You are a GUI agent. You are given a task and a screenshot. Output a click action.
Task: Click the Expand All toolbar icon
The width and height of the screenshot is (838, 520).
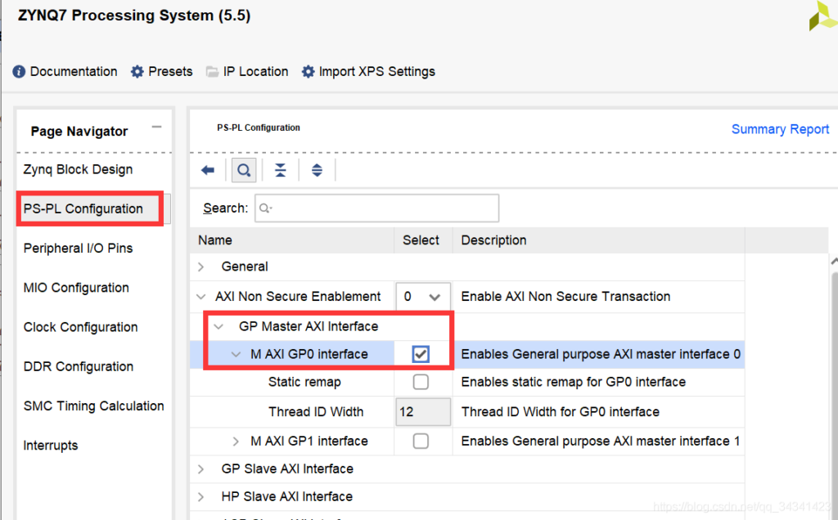[317, 170]
